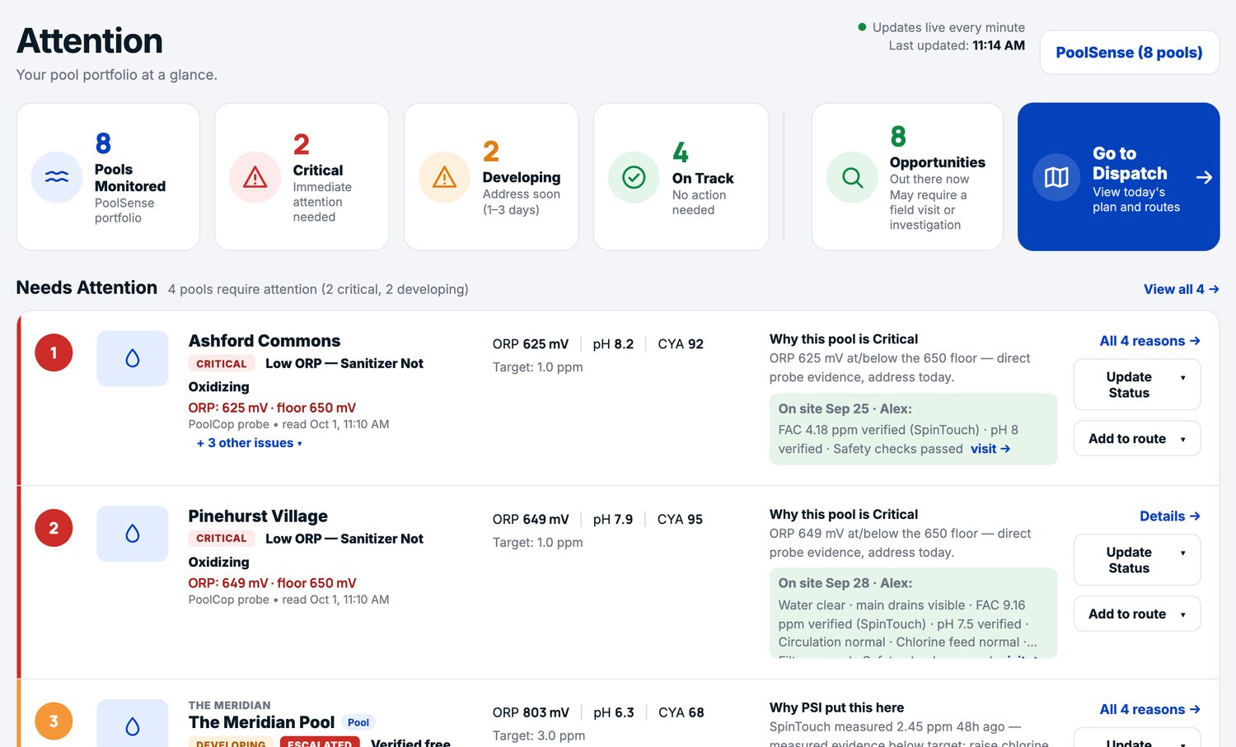Click rank badge 1 for Ashford Commons
The image size is (1236, 747).
(x=54, y=352)
